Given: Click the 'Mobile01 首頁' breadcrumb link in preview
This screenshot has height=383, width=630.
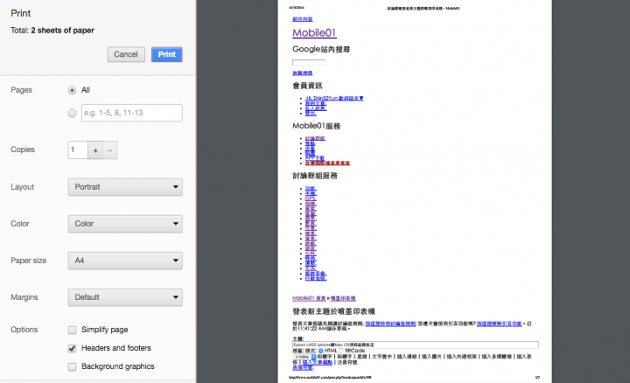Looking at the screenshot, I should (309, 298).
